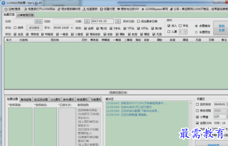Select the 车票预定 radio button

(196, 32)
